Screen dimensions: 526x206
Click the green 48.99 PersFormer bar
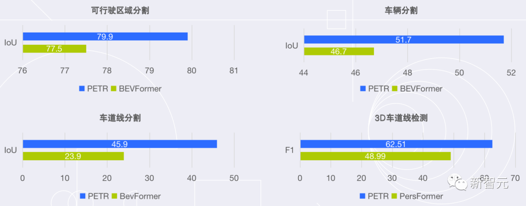click(375, 156)
